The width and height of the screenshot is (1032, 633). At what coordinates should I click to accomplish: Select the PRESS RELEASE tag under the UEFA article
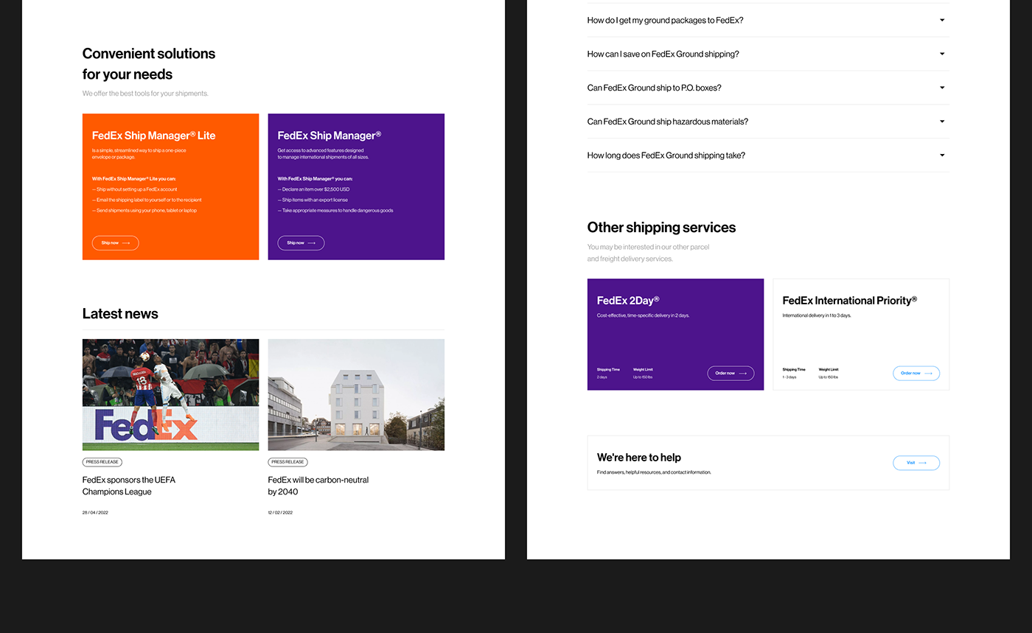coord(102,462)
